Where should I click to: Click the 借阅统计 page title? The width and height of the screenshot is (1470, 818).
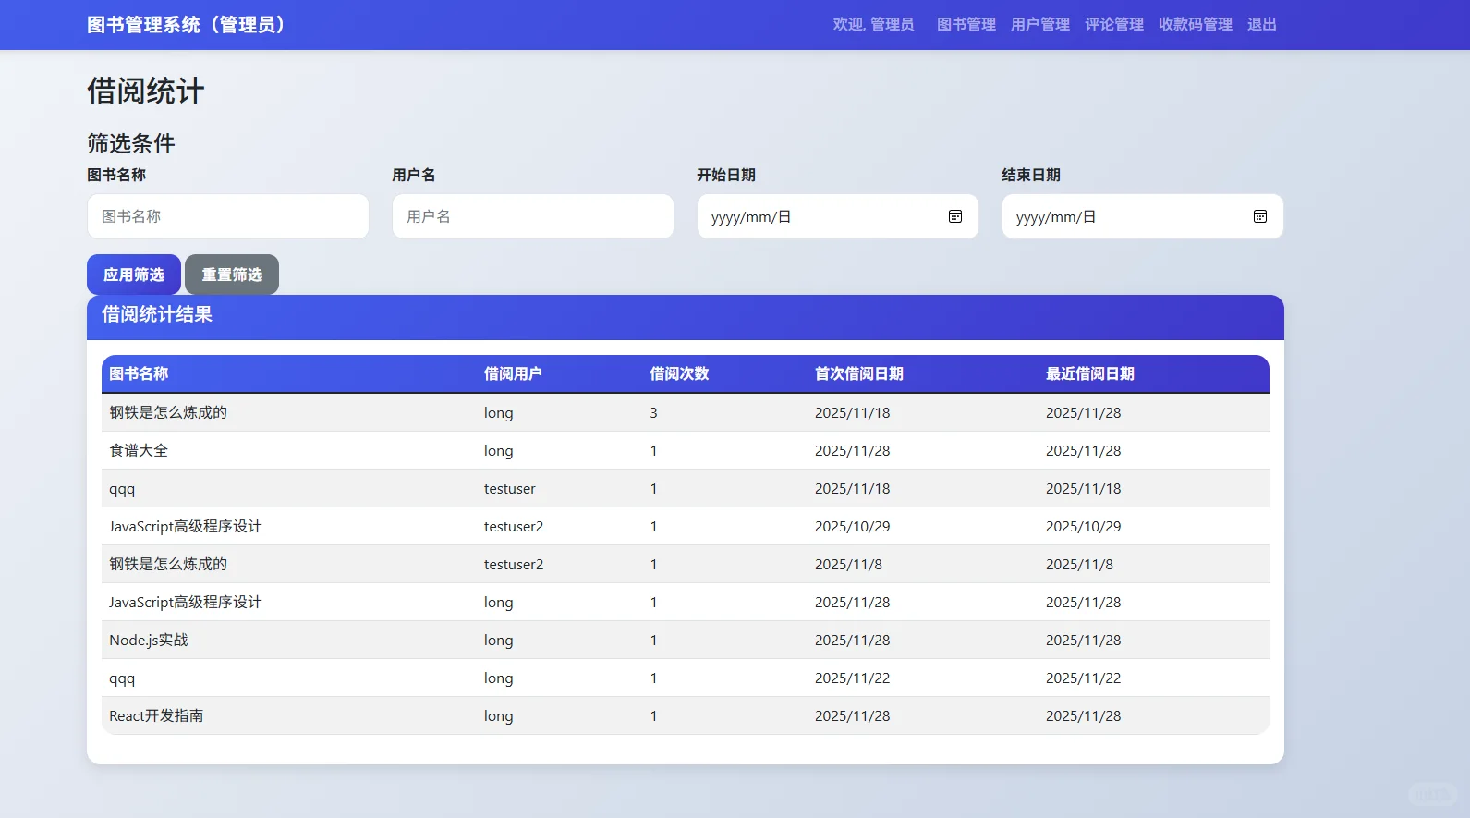click(146, 91)
